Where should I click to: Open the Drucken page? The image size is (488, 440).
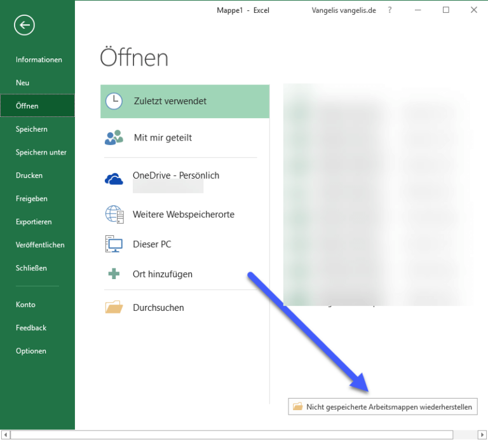pyautogui.click(x=29, y=175)
